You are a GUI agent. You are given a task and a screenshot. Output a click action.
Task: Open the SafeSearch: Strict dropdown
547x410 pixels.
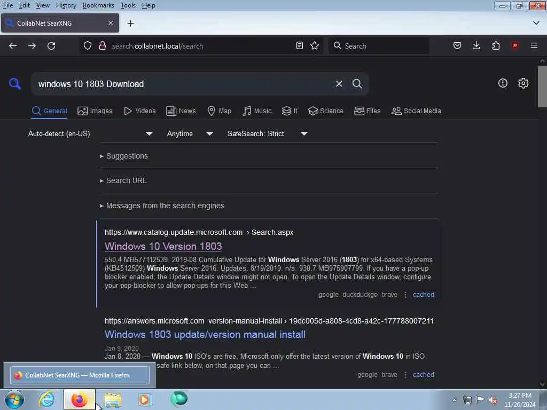[x=267, y=133]
